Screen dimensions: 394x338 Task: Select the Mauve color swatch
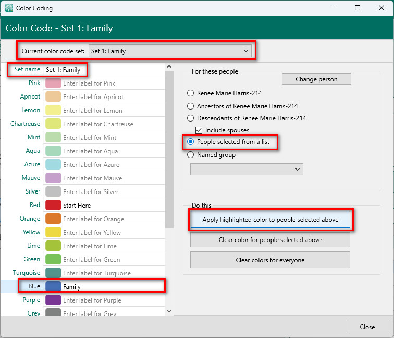point(53,178)
